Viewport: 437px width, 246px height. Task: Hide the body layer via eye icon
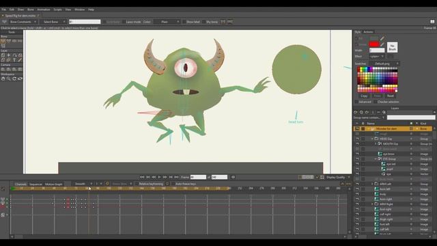[x=357, y=194]
